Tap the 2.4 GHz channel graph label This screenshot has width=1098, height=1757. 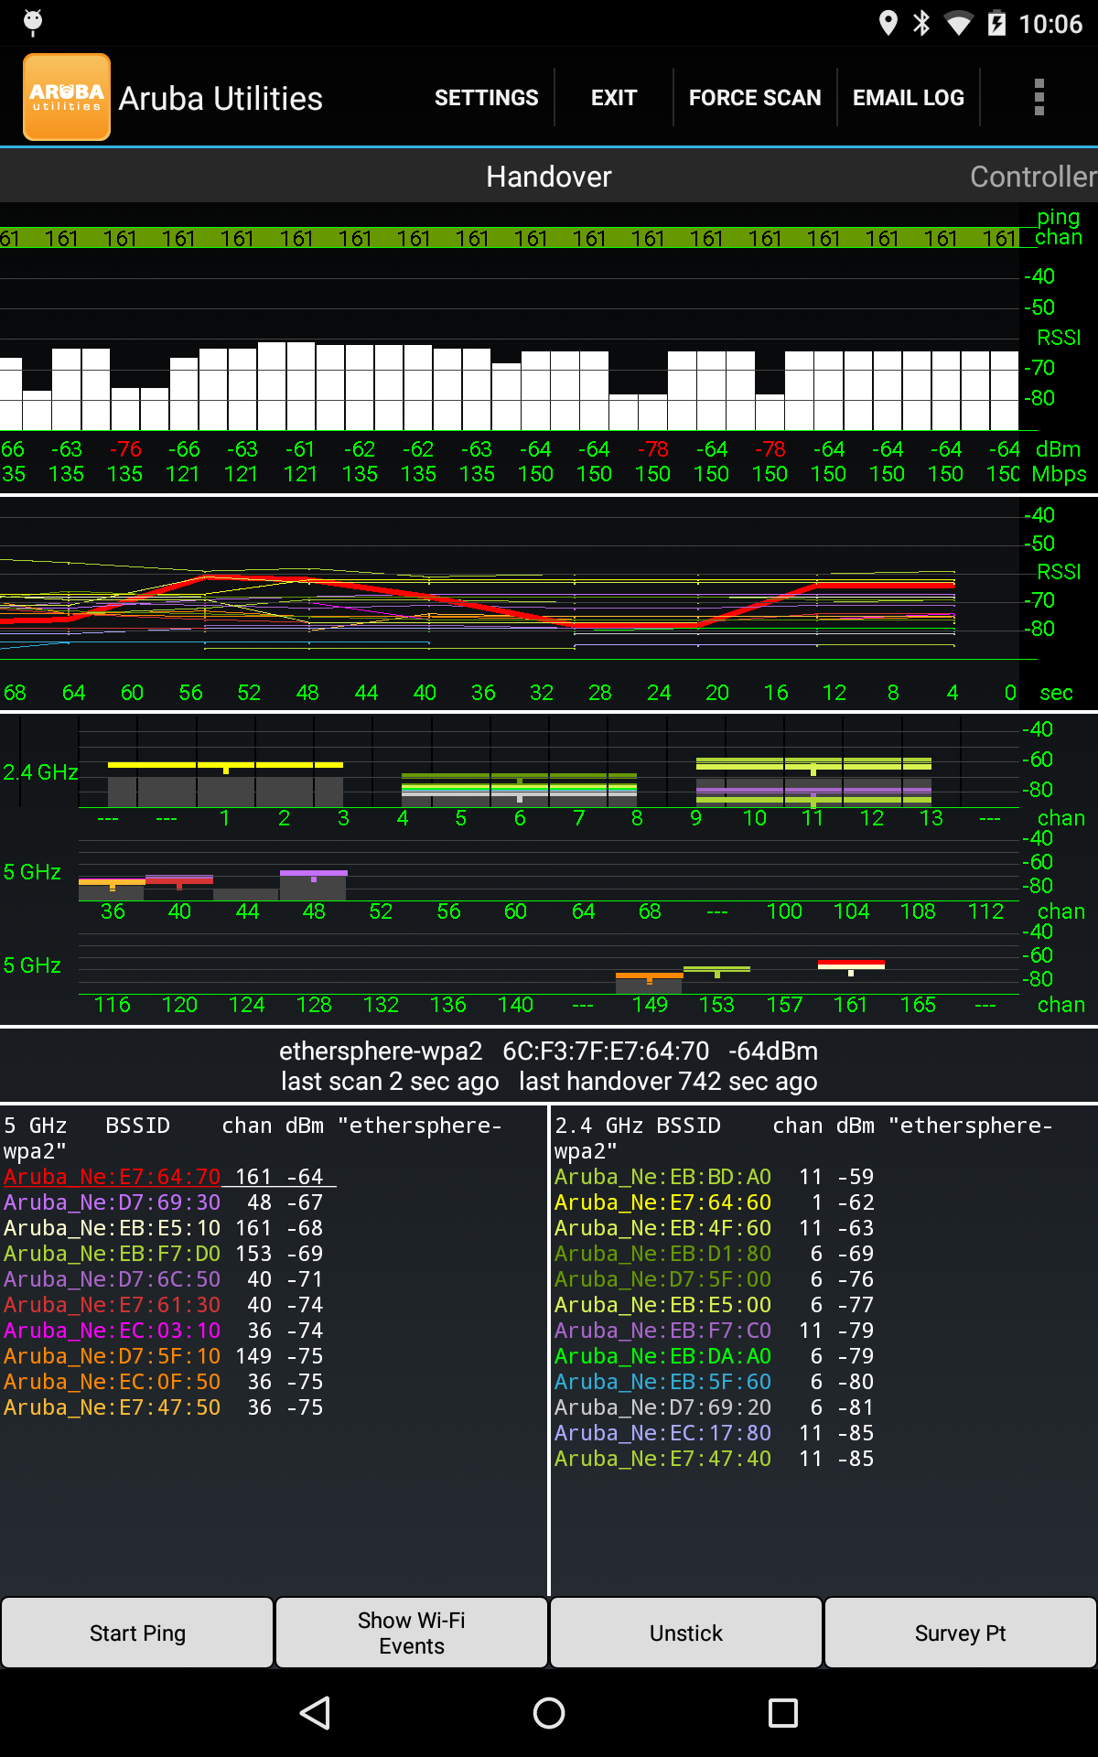40,771
